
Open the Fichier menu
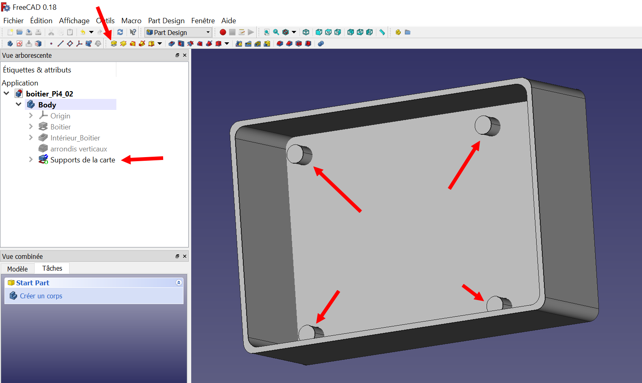tap(13, 21)
